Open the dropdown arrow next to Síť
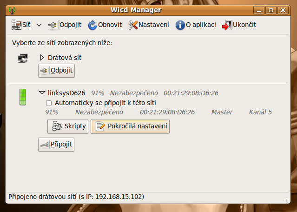297x212 pixels. (39, 25)
